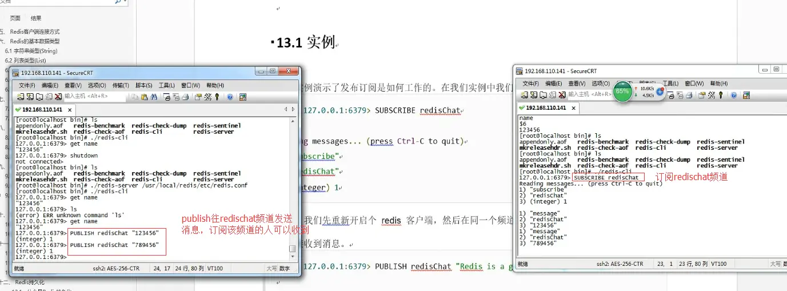
Task: Click tab scroll-right arrow in PUBLISH-session SecureCRT
Action: point(293,109)
